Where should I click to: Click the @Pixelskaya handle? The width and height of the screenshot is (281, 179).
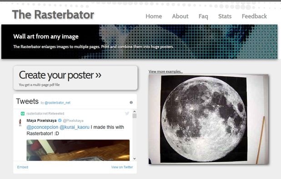(x=73, y=120)
